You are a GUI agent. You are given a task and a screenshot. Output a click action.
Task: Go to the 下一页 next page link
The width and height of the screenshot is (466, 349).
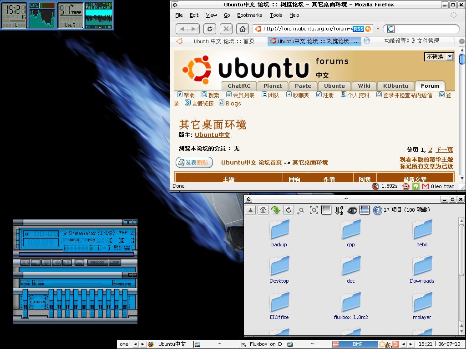click(x=444, y=150)
